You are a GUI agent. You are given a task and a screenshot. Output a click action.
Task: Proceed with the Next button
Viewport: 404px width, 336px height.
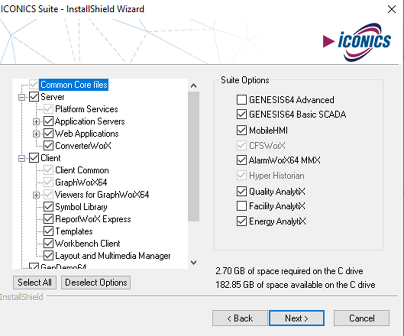297,318
